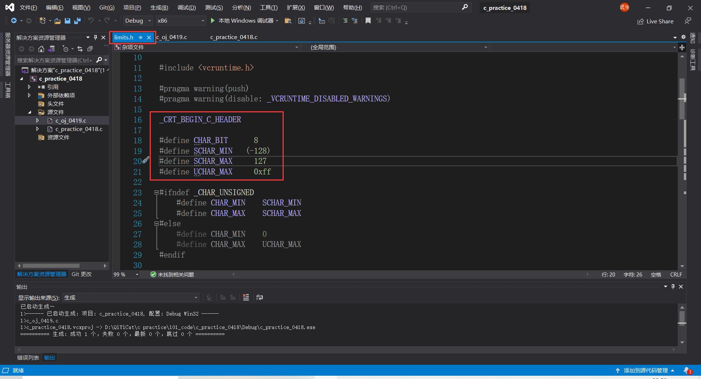
Task: Click the open file folder icon
Action: tap(57, 21)
